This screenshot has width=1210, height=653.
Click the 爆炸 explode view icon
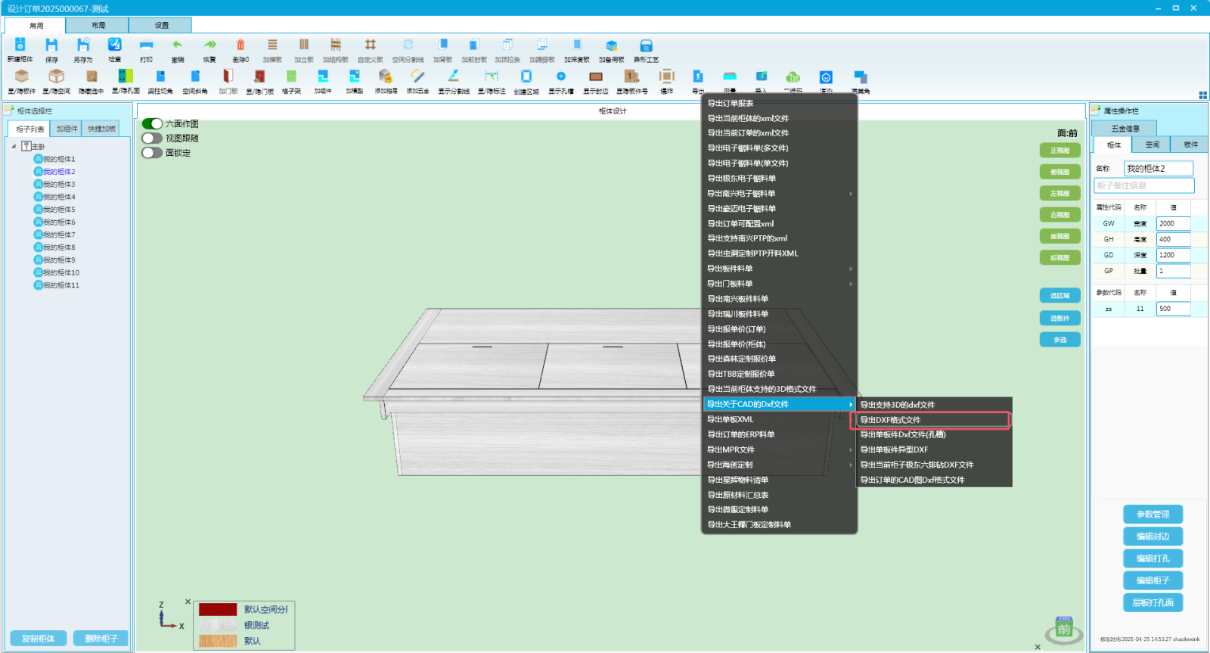pyautogui.click(x=666, y=76)
